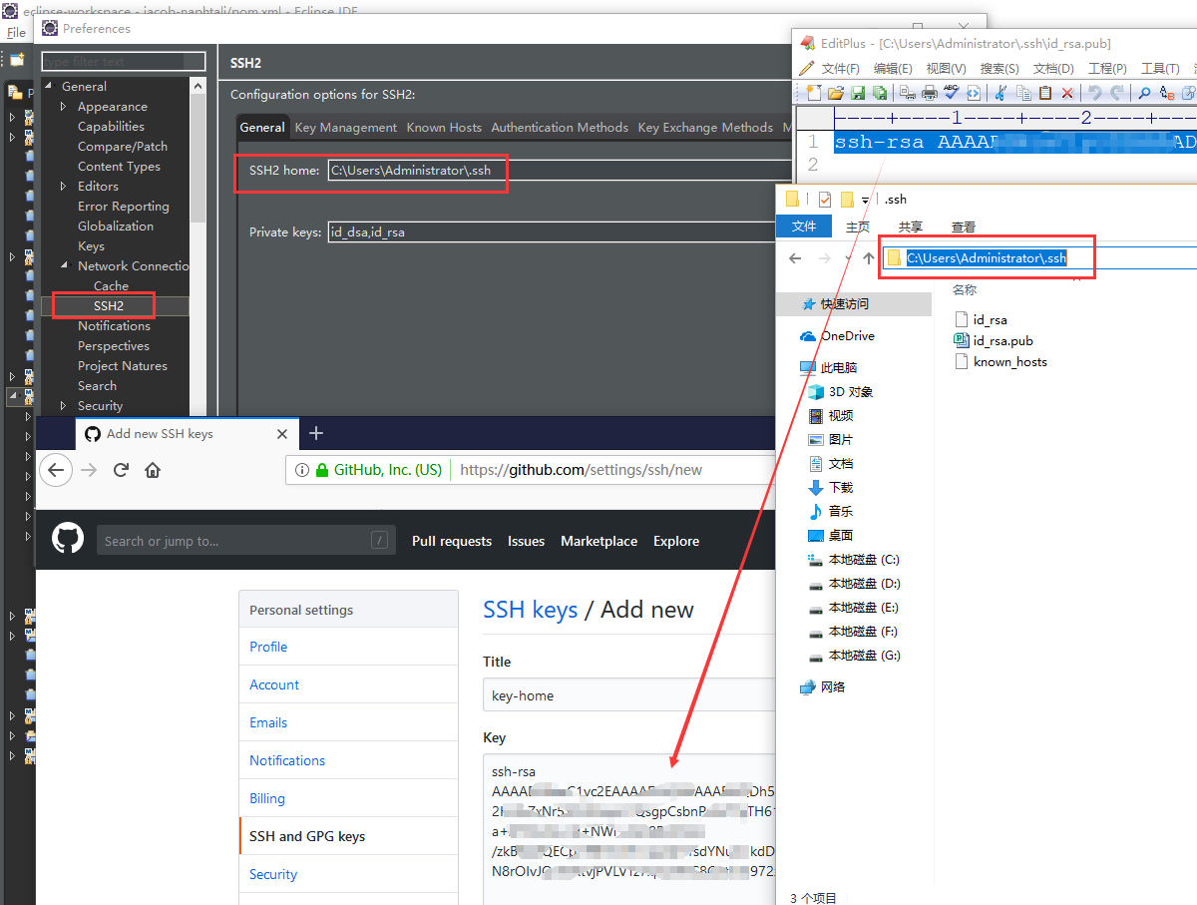The width and height of the screenshot is (1197, 905).
Task: Select id_rsa.pub file in Explorer
Action: (994, 340)
